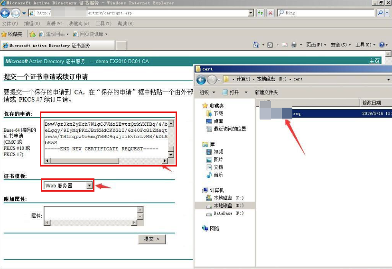
Task: Click 新建文件夹 in Explorer toolbar
Action: (x=266, y=93)
